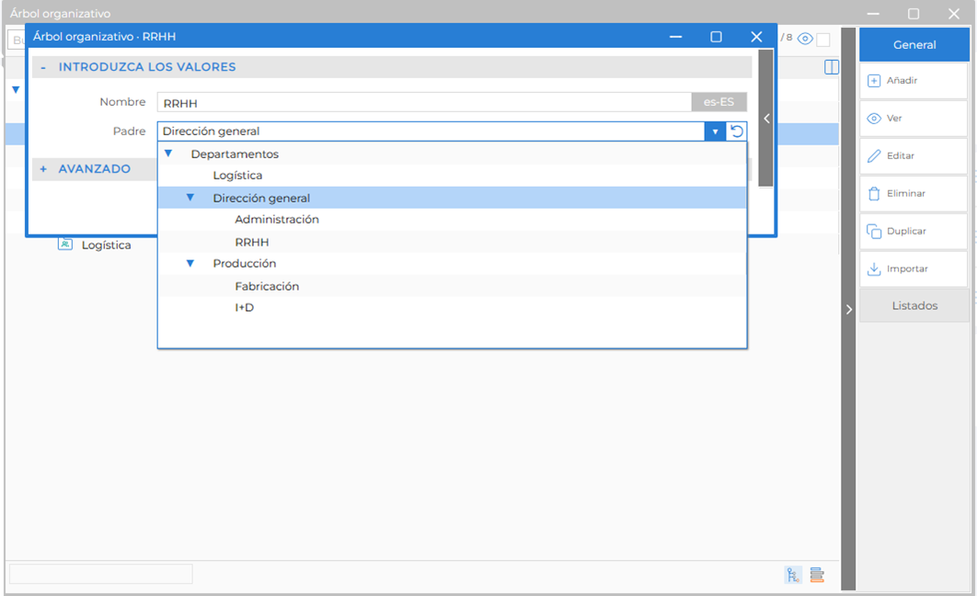Switch to tree view icon at bottom
Screen dimensions: 977x596
point(793,575)
